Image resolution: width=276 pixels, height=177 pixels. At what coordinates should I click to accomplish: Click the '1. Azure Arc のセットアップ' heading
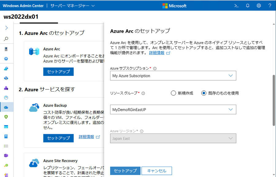[x=52, y=33]
